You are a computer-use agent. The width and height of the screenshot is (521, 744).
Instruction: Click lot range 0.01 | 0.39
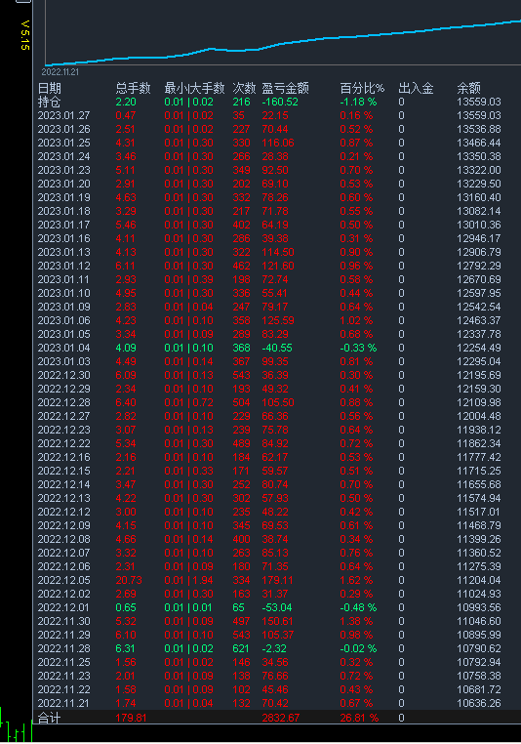tap(188, 280)
